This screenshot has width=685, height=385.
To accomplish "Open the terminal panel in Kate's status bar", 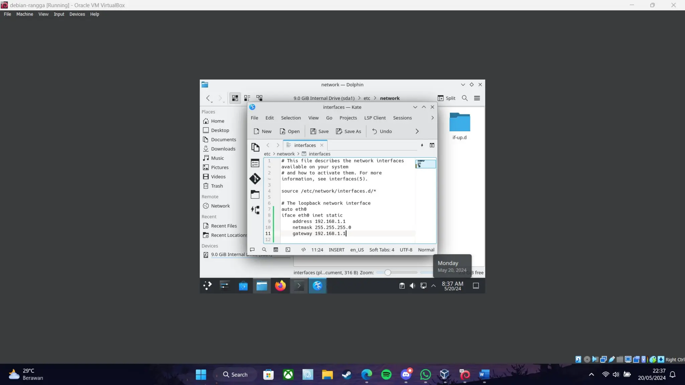I will (x=288, y=250).
